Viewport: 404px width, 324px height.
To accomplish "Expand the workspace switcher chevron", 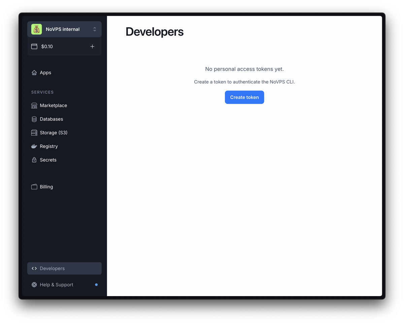I will [95, 29].
